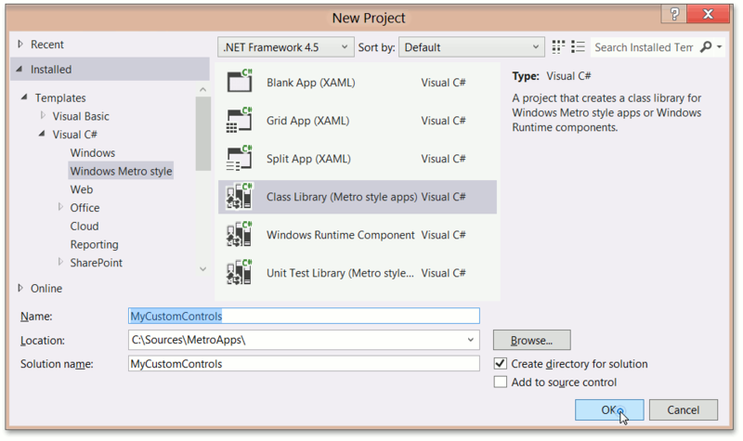Expand the Office node arrow

pyautogui.click(x=60, y=207)
